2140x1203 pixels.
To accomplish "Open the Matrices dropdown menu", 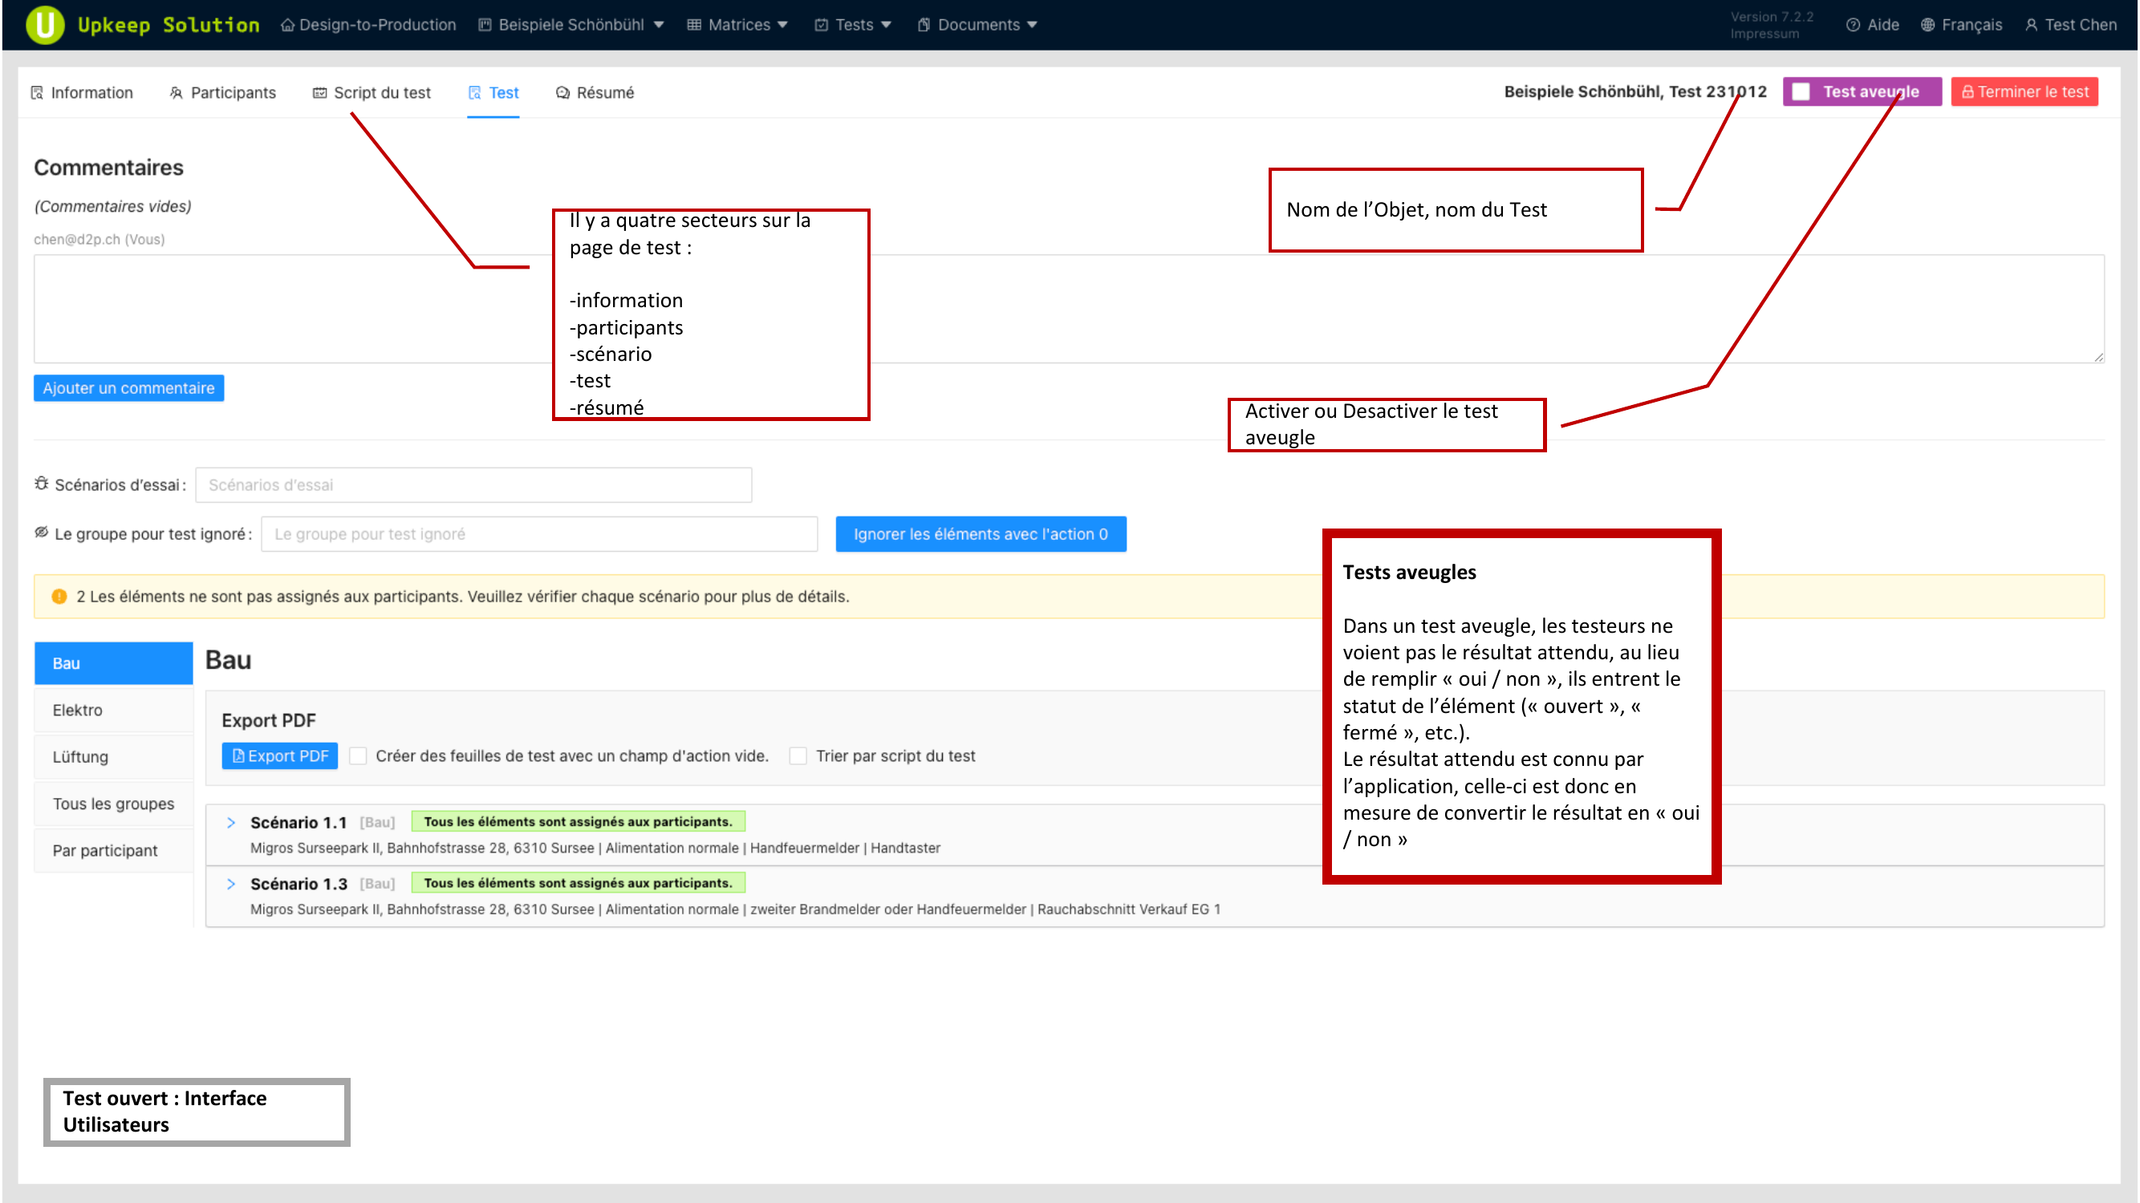I will (737, 24).
